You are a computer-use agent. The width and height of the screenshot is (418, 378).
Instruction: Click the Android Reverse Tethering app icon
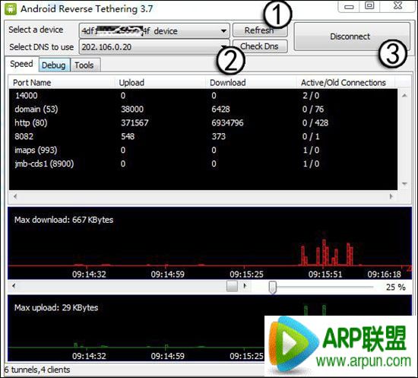11,9
